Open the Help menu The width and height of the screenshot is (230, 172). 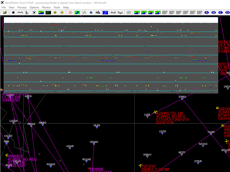(66, 7)
